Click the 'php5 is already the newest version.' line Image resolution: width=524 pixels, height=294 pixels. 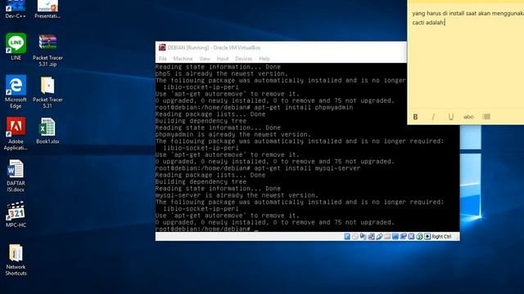pos(221,73)
